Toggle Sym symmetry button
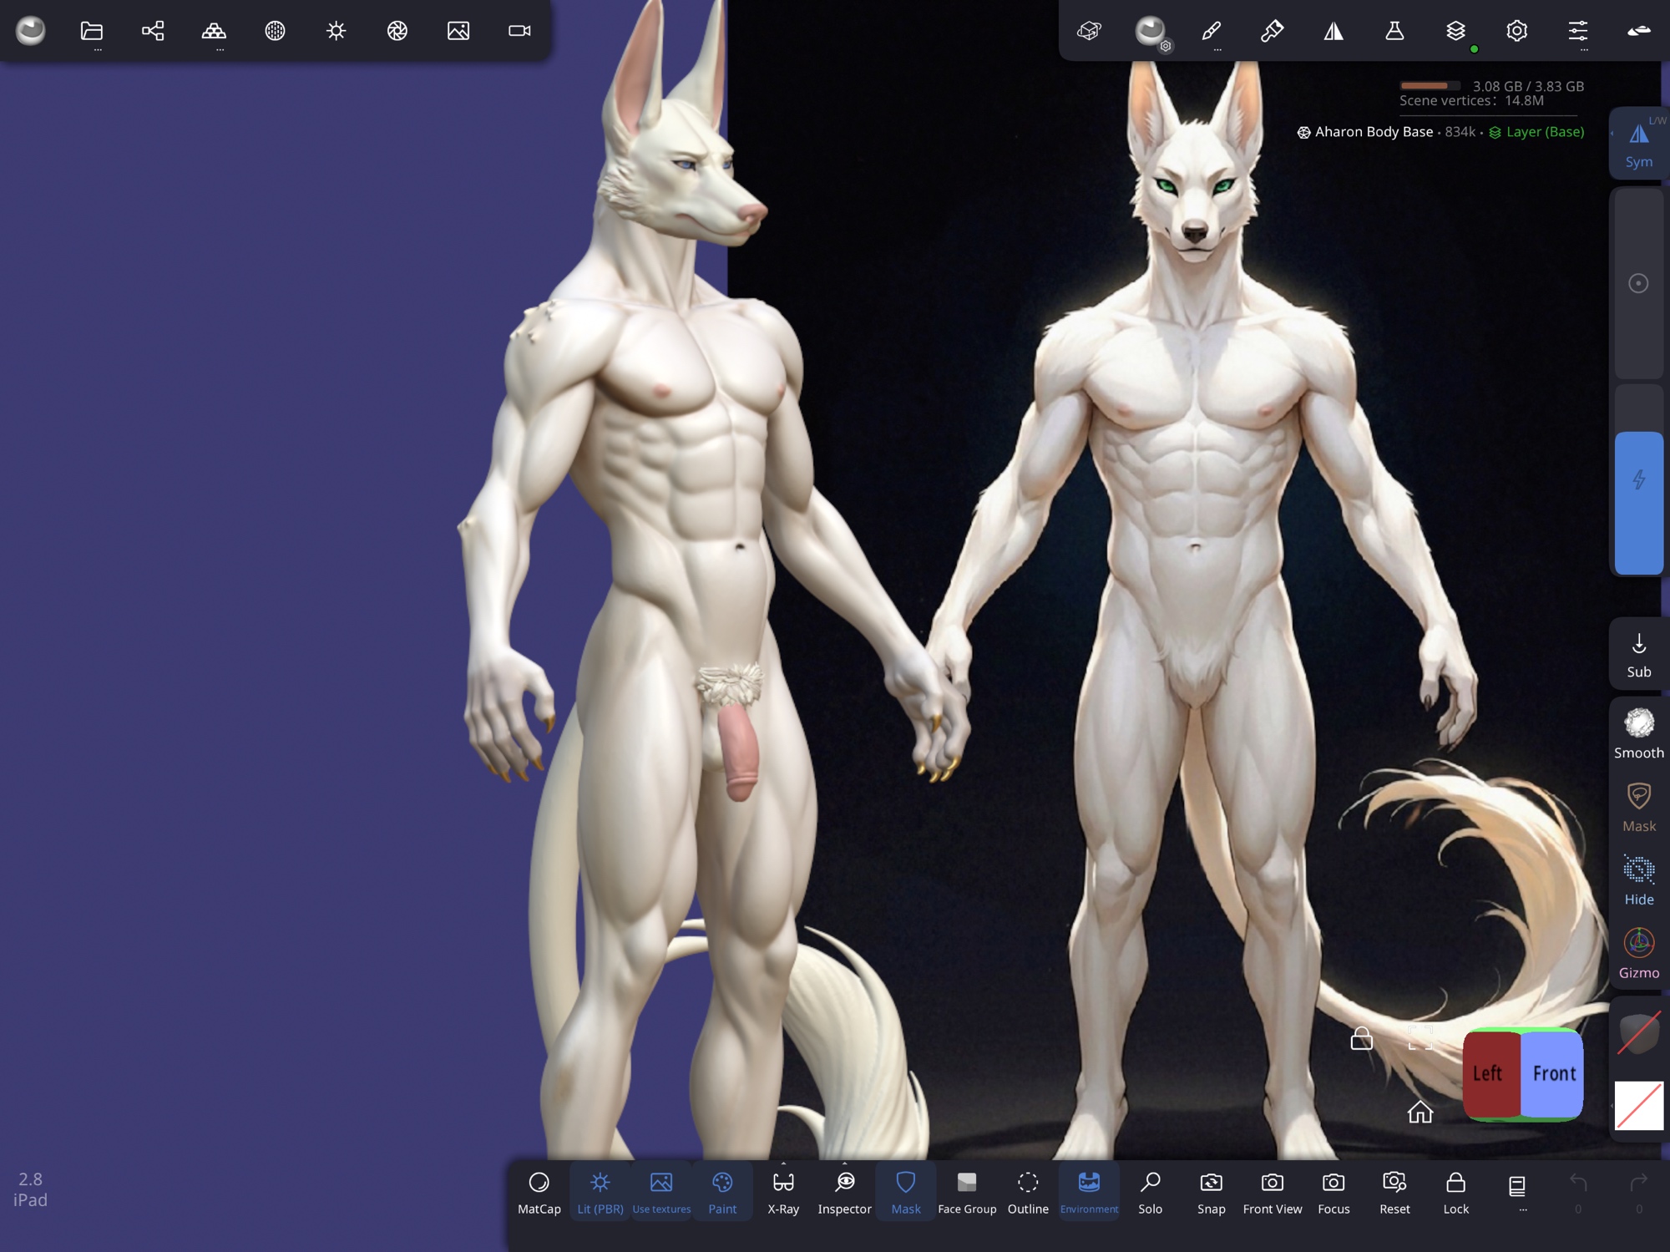This screenshot has width=1670, height=1252. pos(1638,144)
